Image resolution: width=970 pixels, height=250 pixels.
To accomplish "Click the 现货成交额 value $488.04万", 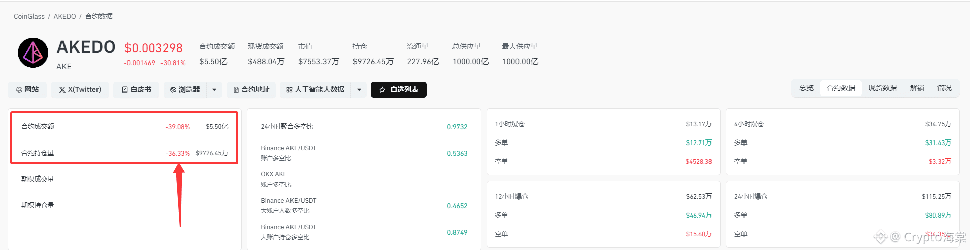I will 266,62.
